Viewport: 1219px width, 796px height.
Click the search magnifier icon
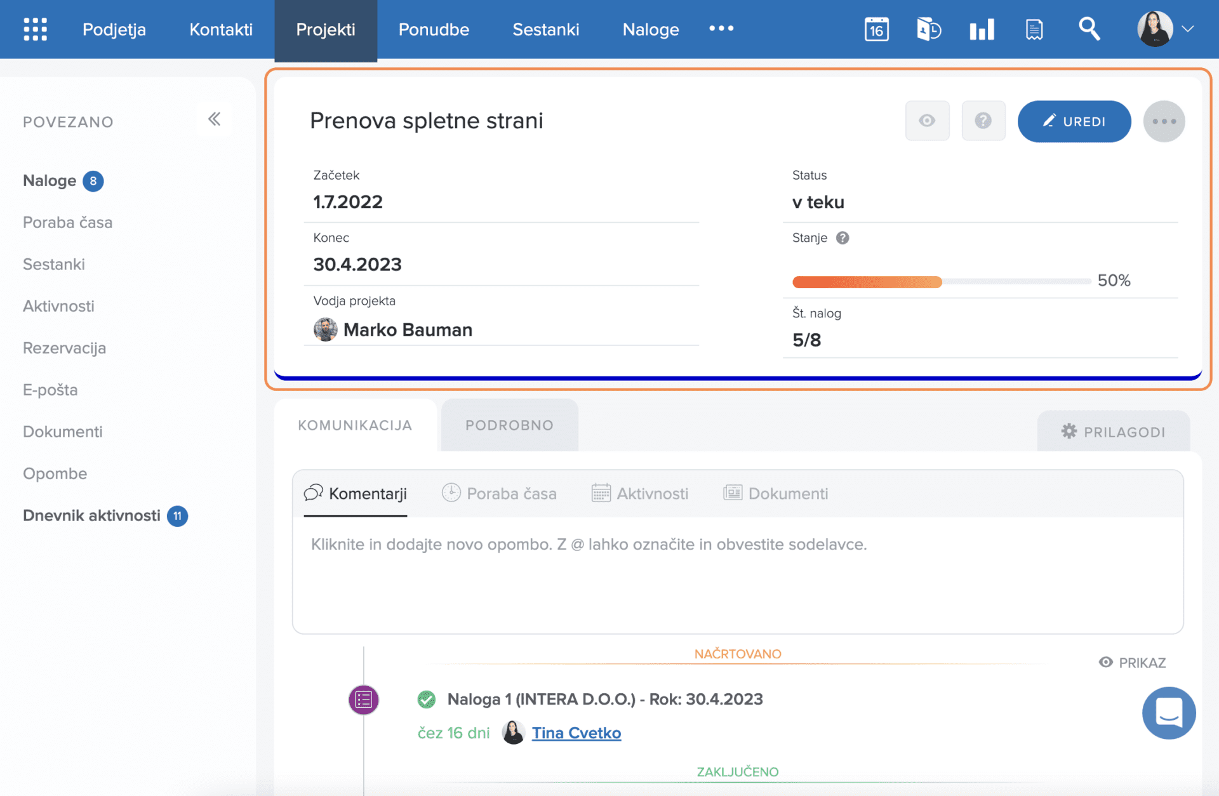(x=1089, y=29)
